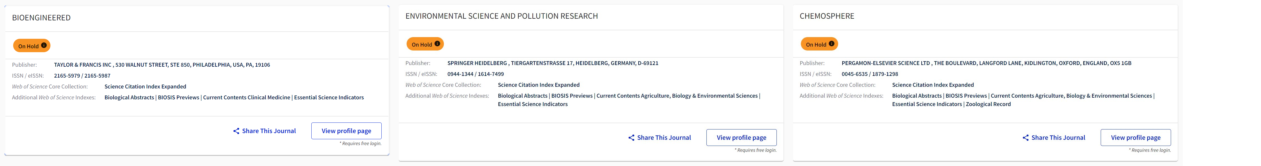Click the ISSN value 0944-1344 / 1614-7499

(475, 74)
